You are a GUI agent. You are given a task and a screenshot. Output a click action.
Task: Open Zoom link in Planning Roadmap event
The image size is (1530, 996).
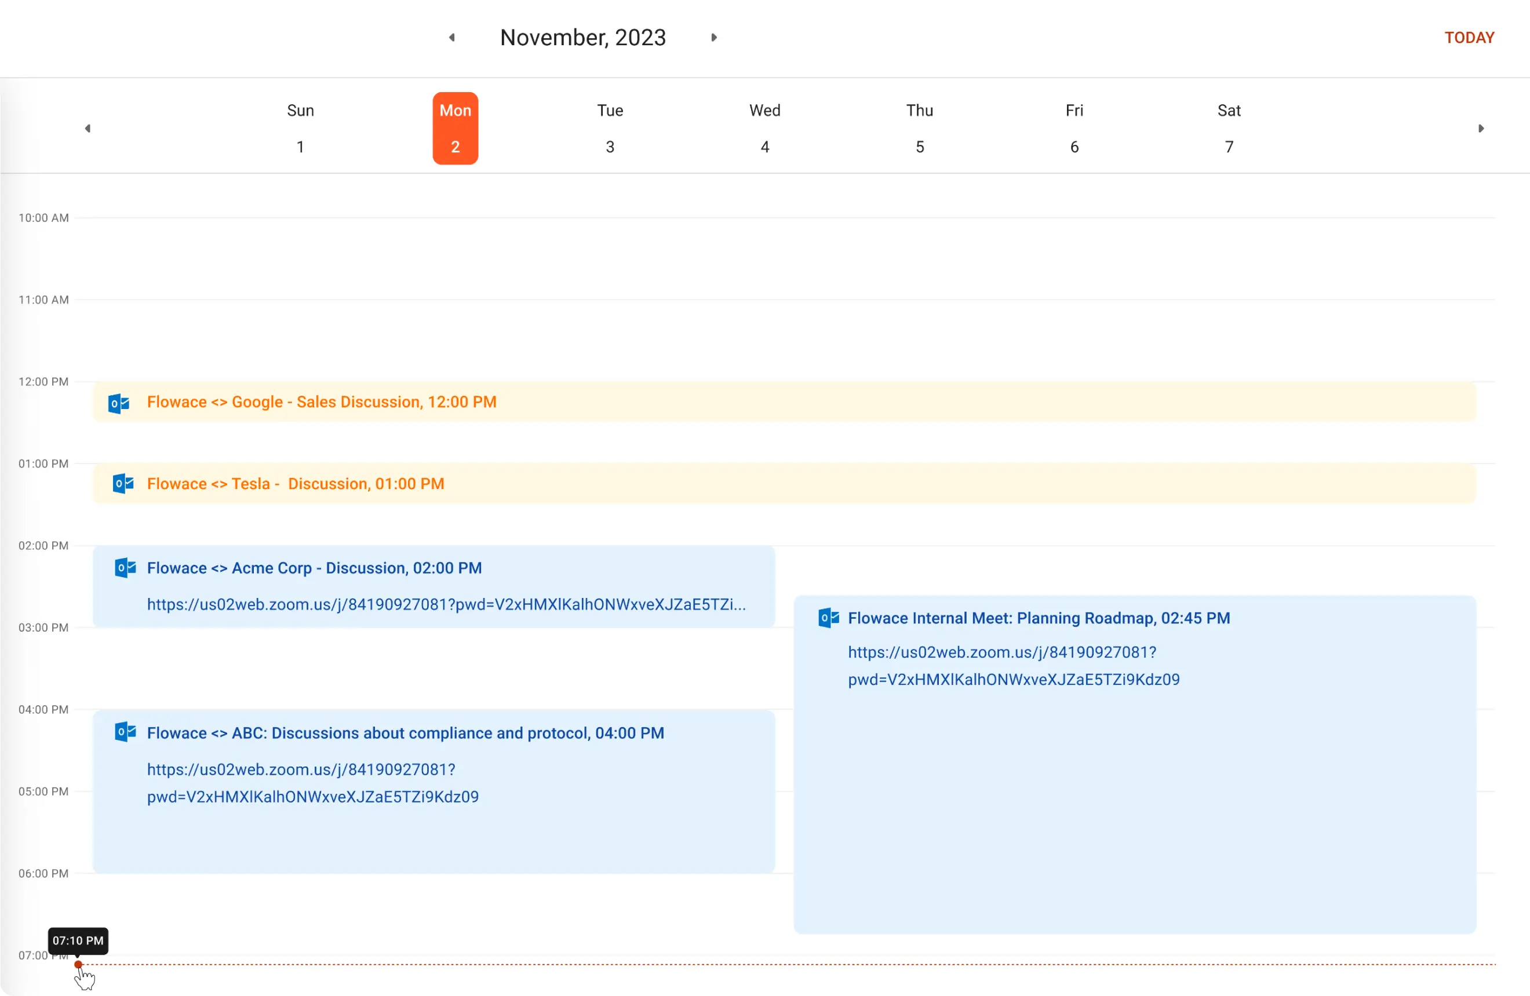(x=1014, y=666)
